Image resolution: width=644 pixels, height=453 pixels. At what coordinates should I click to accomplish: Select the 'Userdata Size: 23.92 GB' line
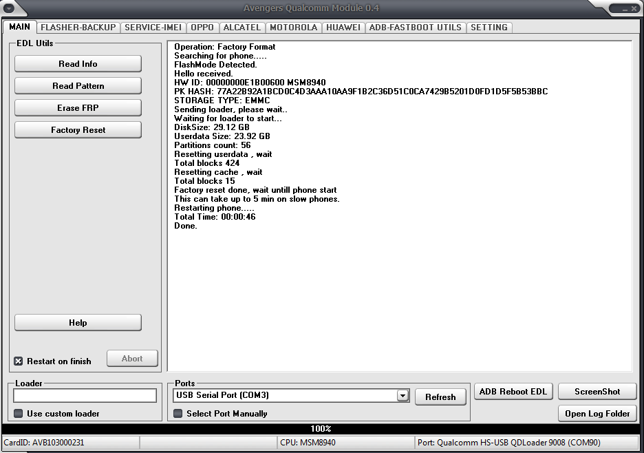(x=222, y=136)
